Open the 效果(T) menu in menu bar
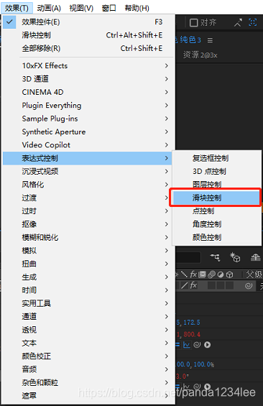263x406 pixels. tap(17, 8)
